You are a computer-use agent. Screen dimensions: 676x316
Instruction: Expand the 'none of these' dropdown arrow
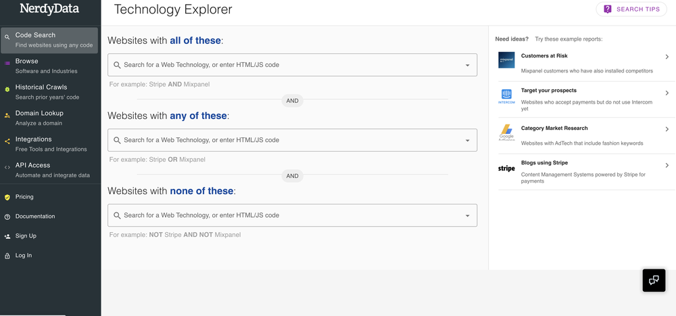coord(467,215)
